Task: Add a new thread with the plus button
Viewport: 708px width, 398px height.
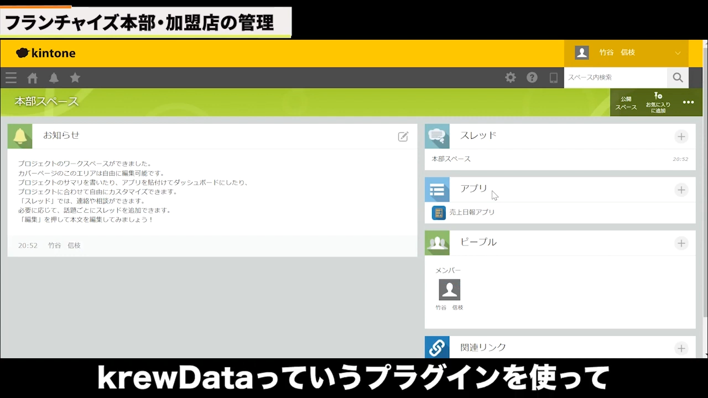Action: (681, 137)
